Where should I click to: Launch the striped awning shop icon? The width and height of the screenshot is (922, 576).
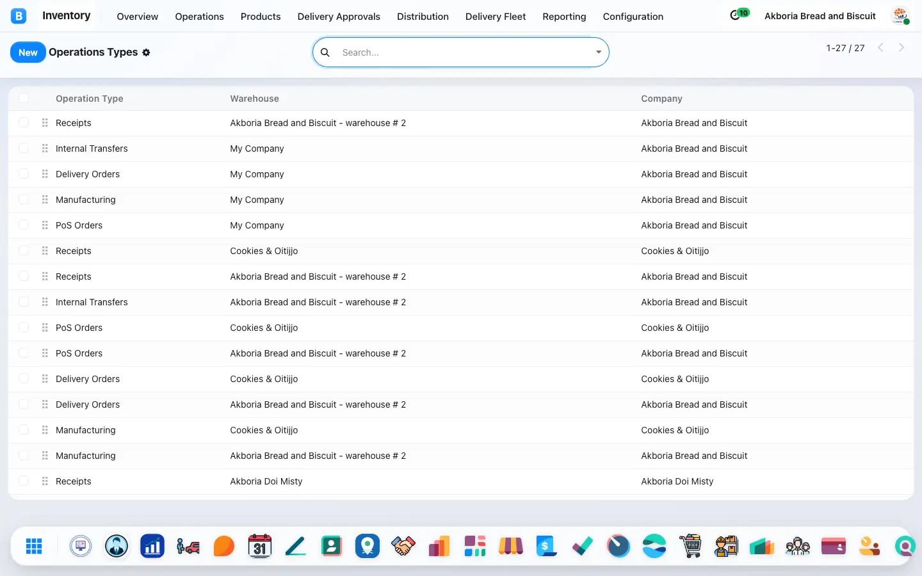(511, 546)
